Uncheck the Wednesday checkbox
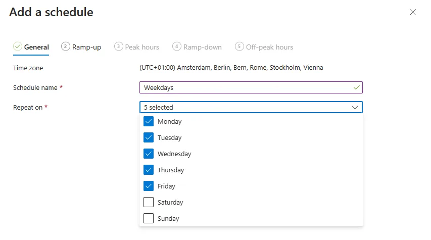This screenshot has height=240, width=431. [149, 154]
